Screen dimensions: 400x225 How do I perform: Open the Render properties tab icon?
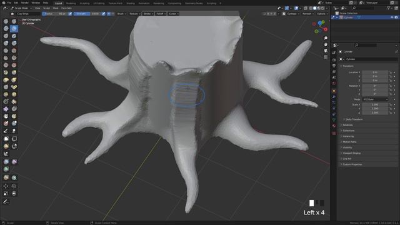334,60
